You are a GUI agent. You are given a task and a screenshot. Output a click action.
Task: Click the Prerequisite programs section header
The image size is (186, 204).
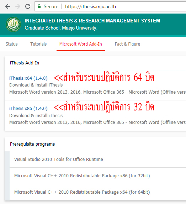(x=32, y=144)
